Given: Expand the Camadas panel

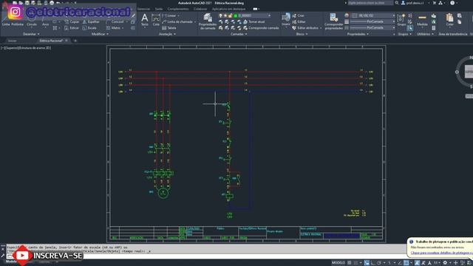Looking at the screenshot, I should 239,34.
